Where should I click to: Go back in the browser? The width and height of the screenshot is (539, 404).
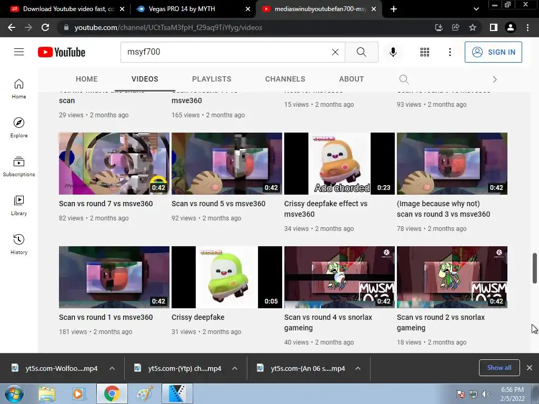(12, 27)
